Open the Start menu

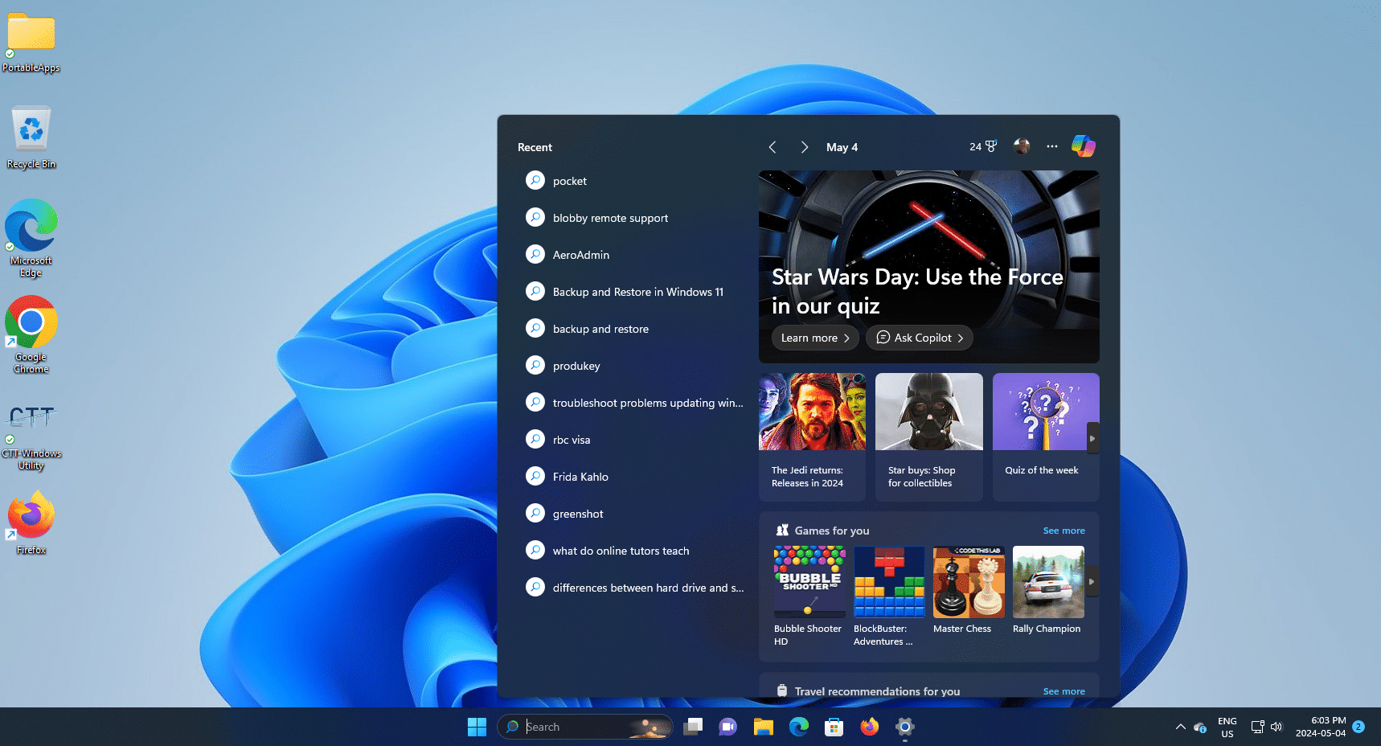tap(477, 727)
